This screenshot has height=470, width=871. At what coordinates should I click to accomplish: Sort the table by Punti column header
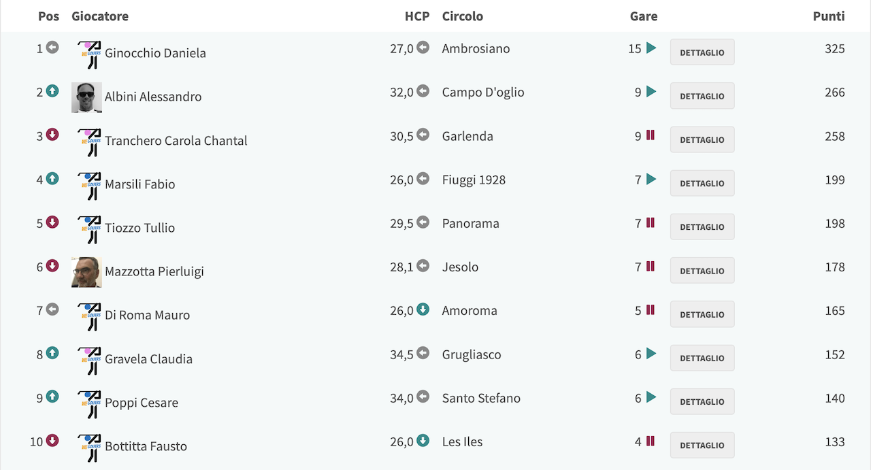829,16
